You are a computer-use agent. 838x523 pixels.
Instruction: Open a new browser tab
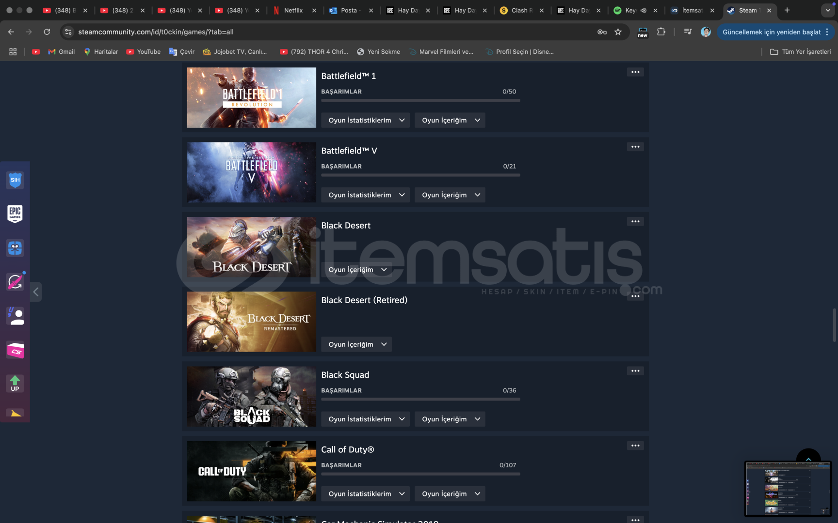(x=787, y=10)
